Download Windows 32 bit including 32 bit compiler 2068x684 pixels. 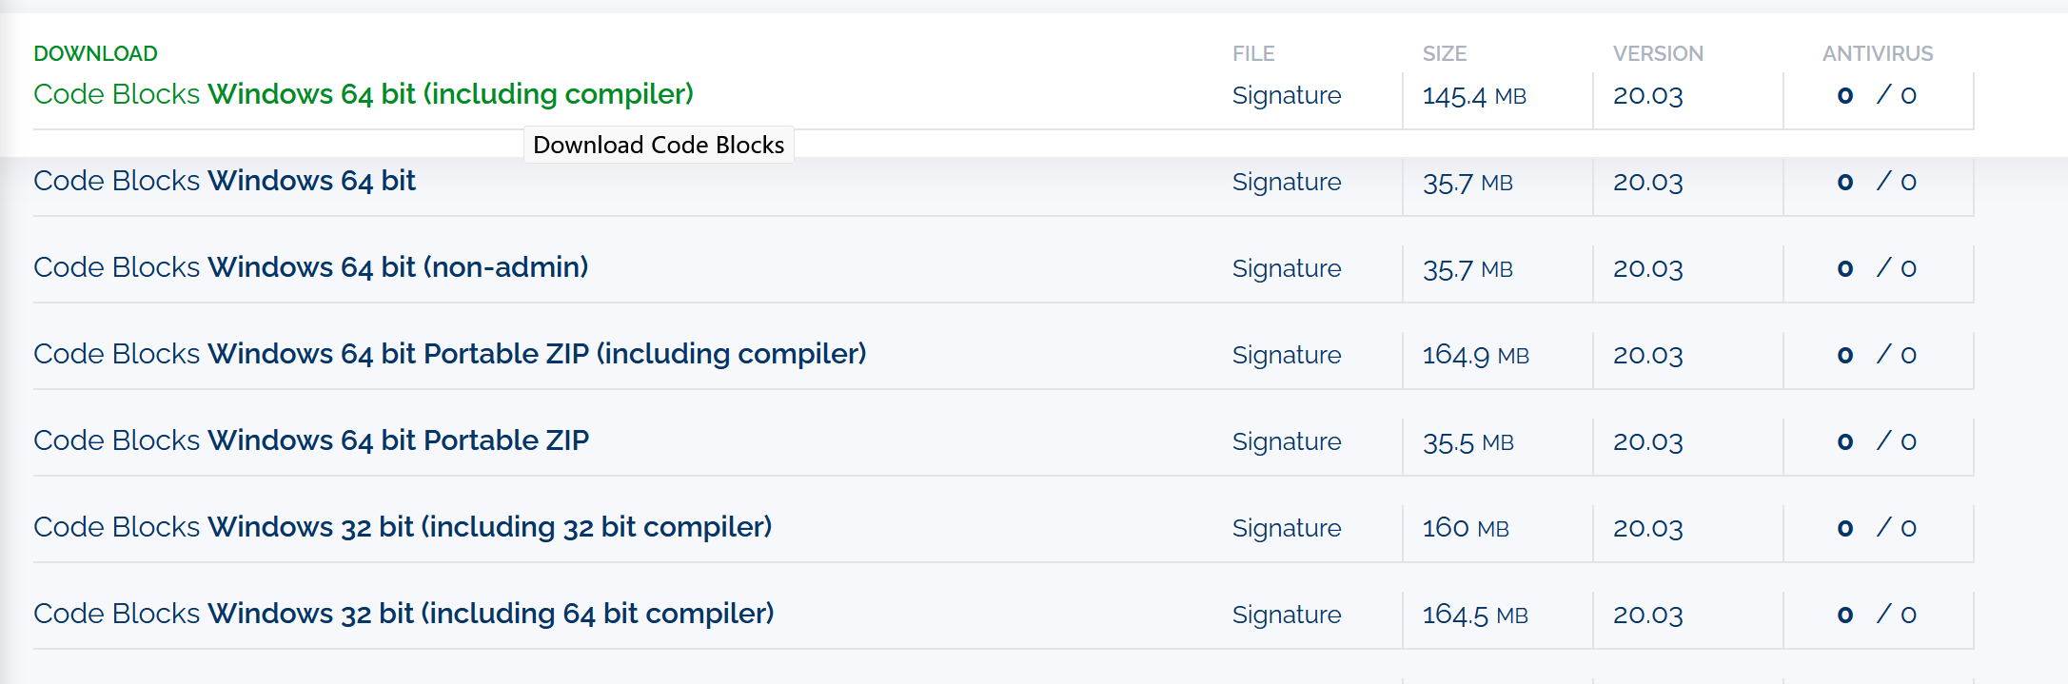click(x=403, y=527)
